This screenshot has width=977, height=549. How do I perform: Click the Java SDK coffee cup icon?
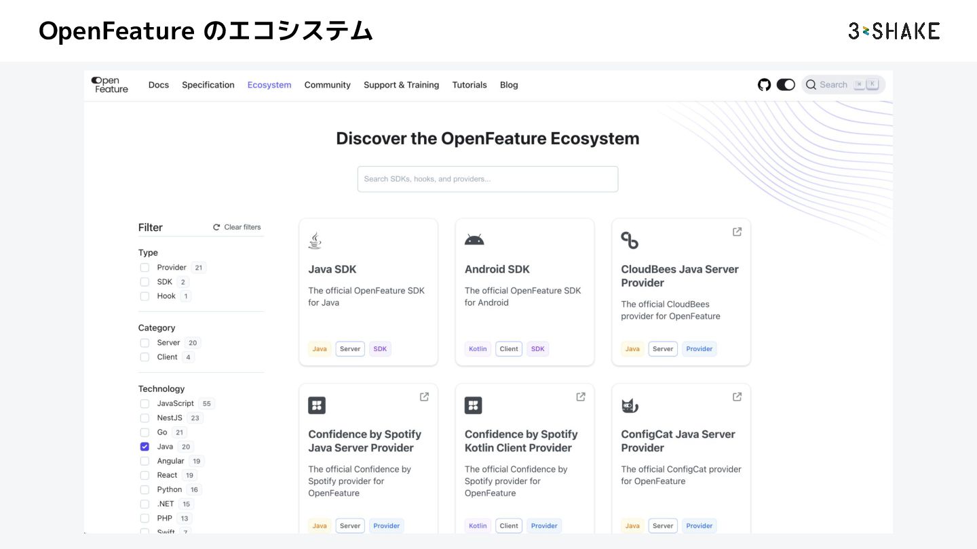click(x=315, y=240)
